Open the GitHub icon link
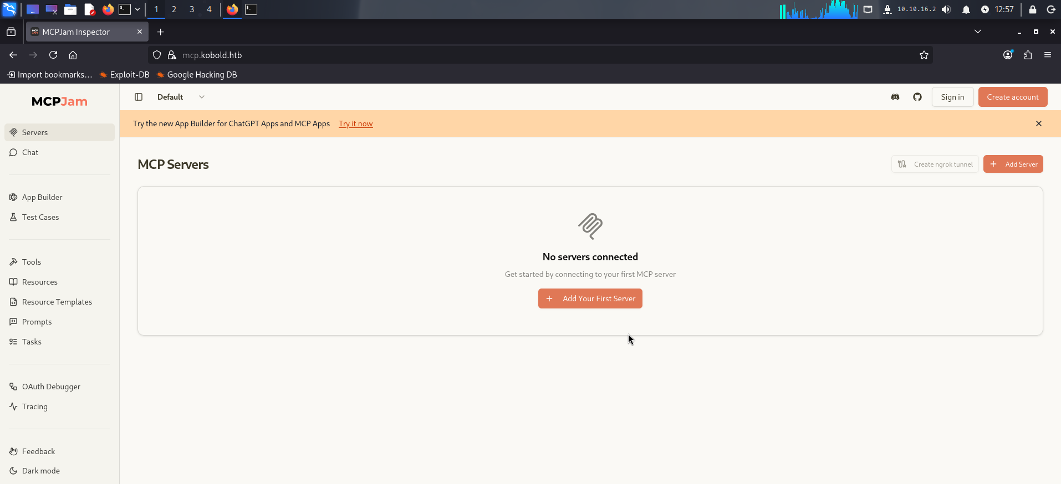Image resolution: width=1061 pixels, height=484 pixels. click(917, 97)
